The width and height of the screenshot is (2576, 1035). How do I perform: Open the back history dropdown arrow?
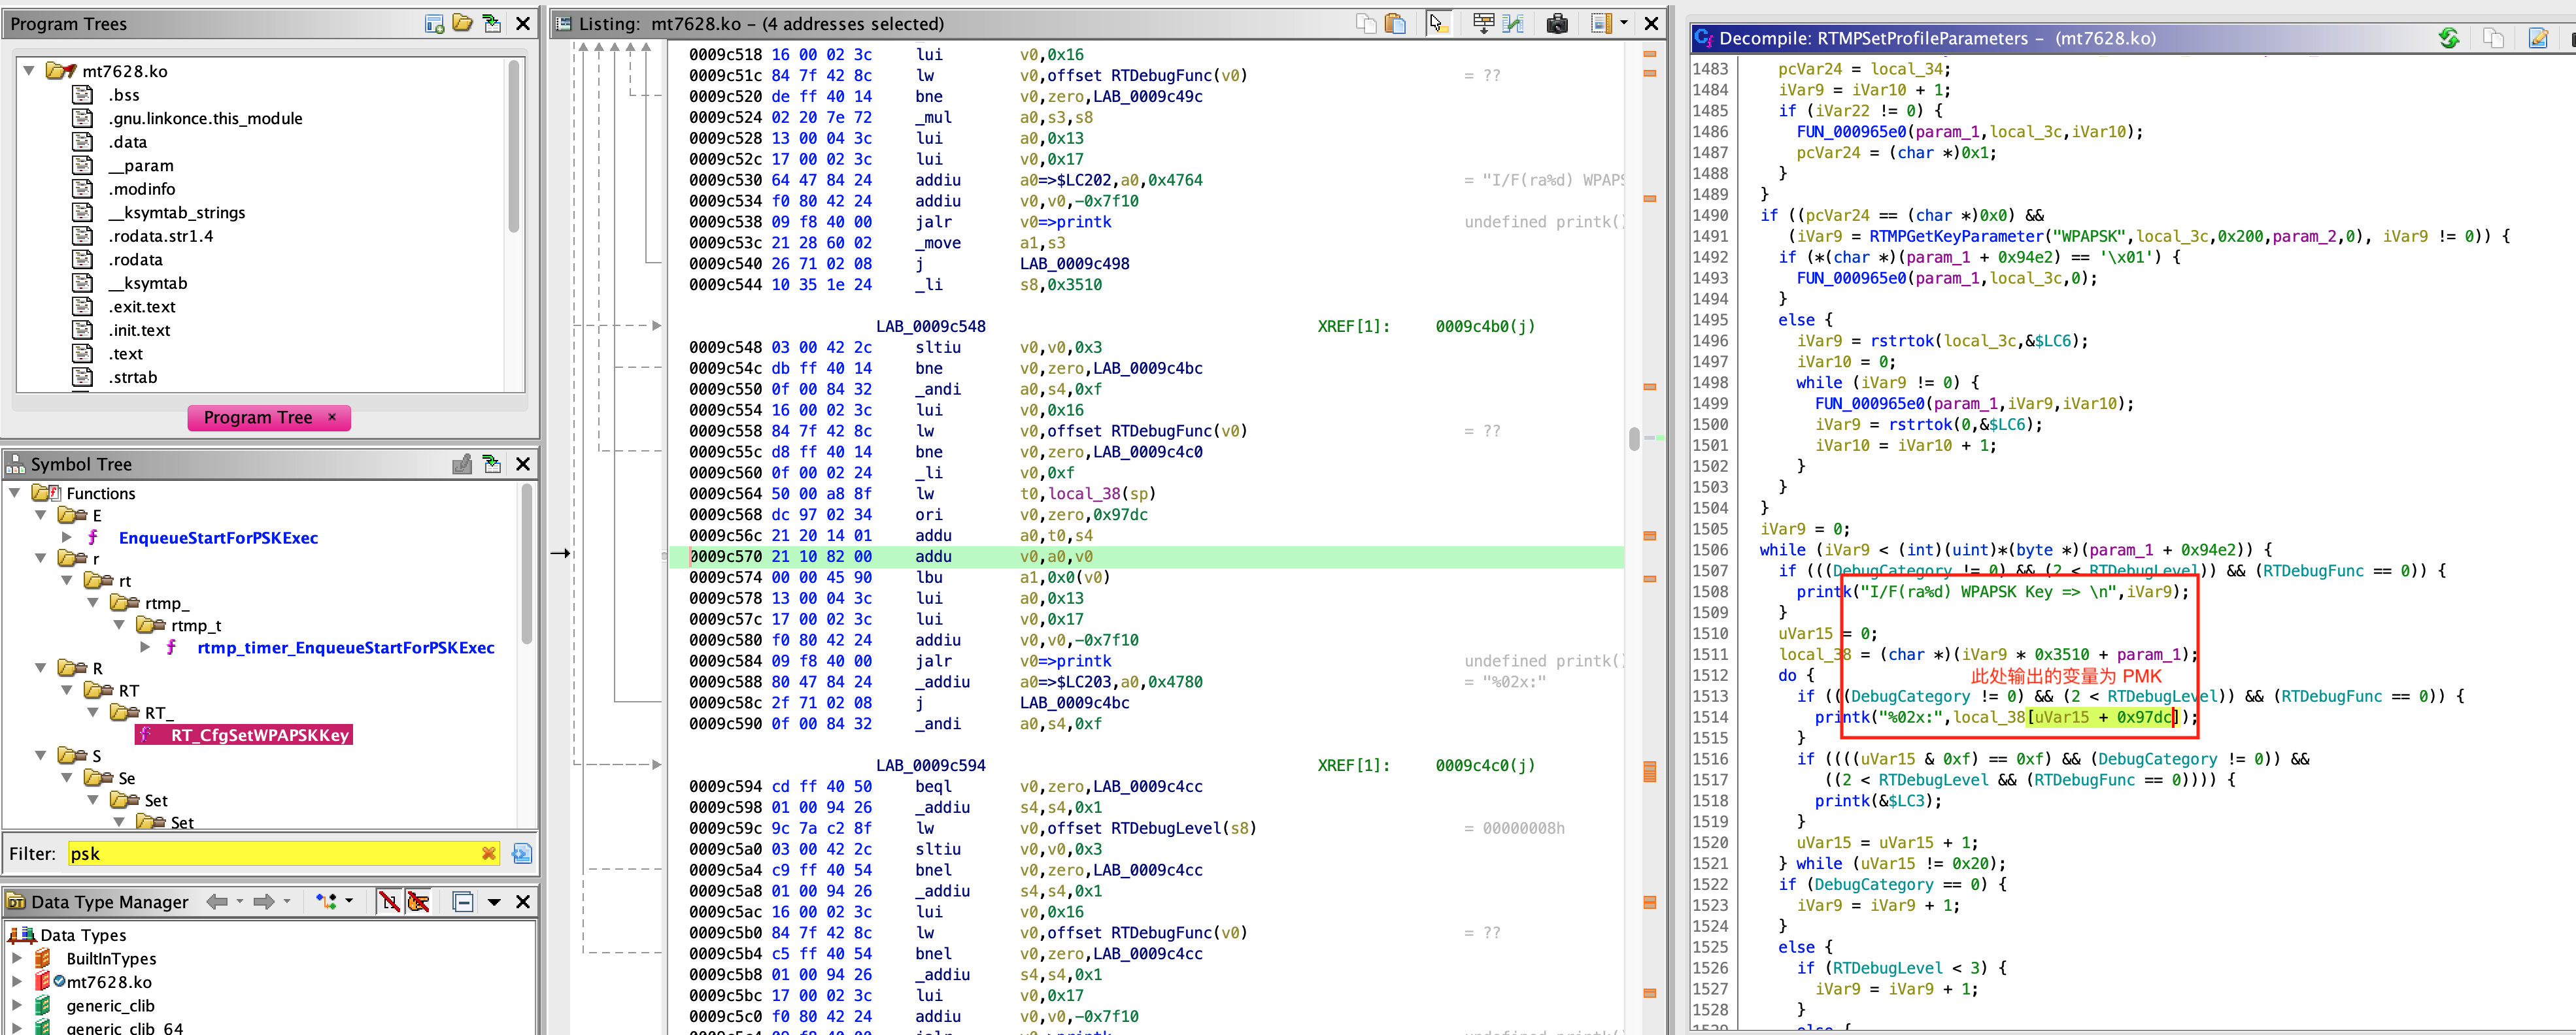(240, 901)
